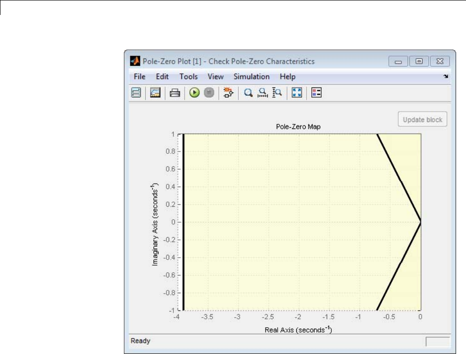Stop the simulation with gray stop button
Screen dimensions: 466x354
[209, 93]
